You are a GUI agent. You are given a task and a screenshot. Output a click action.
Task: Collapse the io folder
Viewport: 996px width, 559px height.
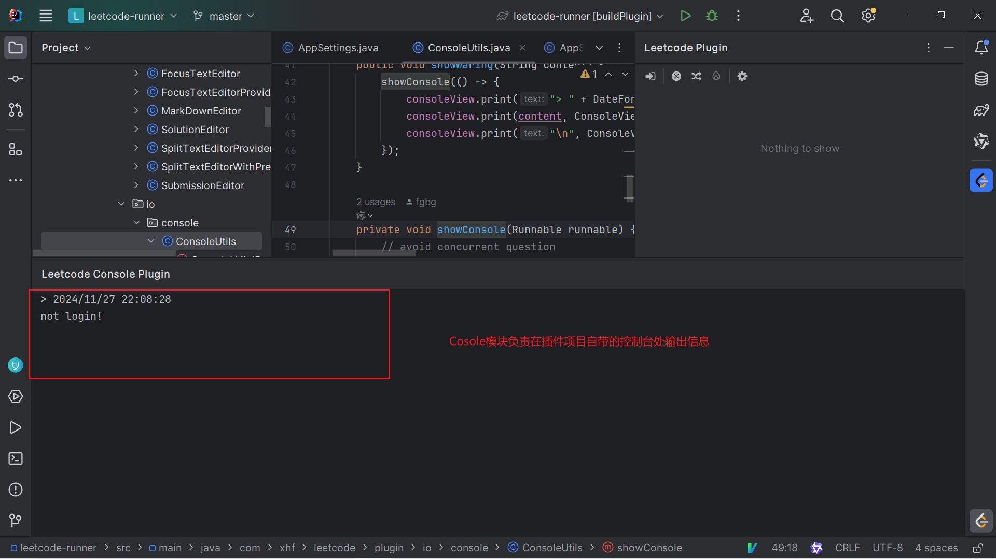pyautogui.click(x=121, y=204)
